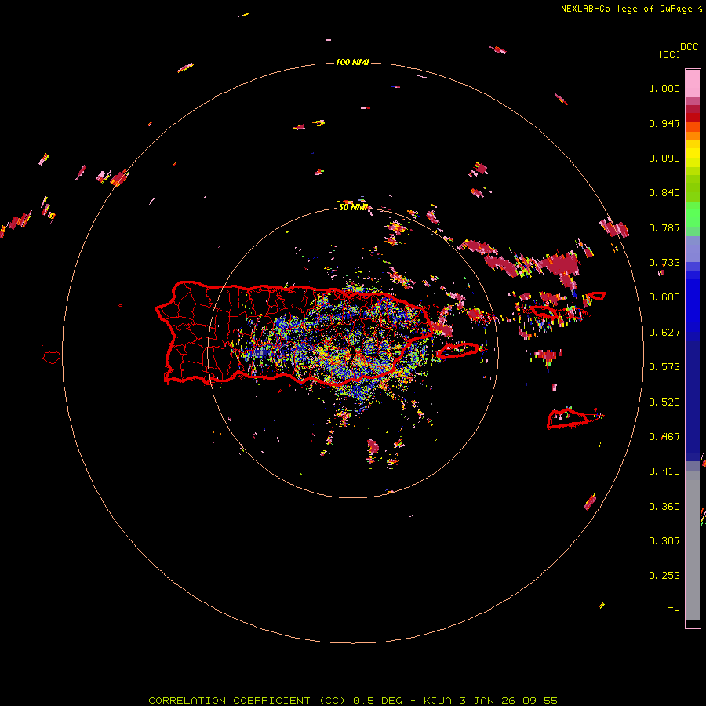
Task: Click the 0.680 value on the color scale
Action: click(664, 297)
